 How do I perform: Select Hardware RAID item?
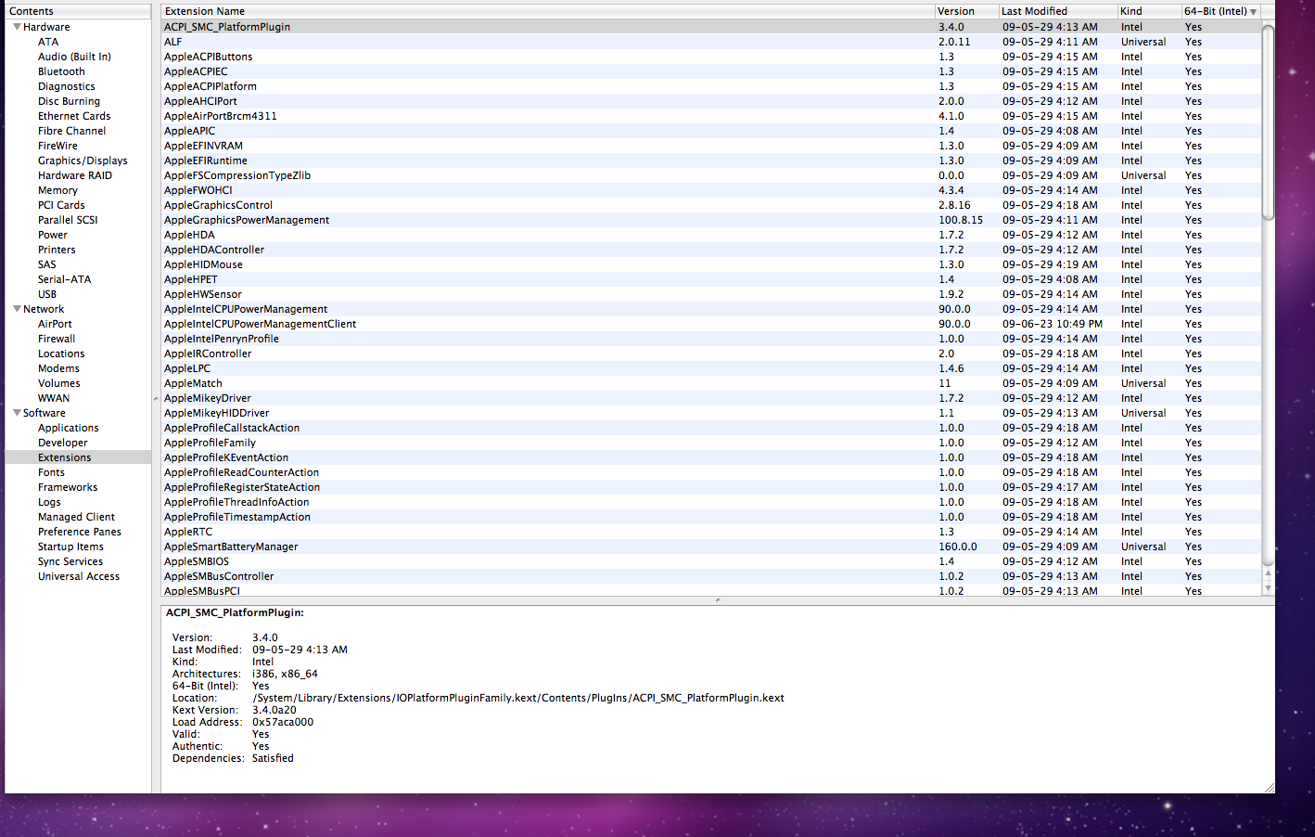tap(75, 175)
